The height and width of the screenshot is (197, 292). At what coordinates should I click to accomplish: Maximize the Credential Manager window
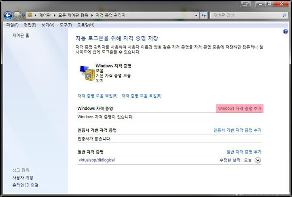coord(269,4)
